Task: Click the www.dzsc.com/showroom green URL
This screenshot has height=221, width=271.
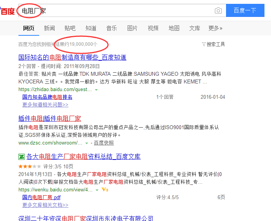Action: tap(50, 143)
